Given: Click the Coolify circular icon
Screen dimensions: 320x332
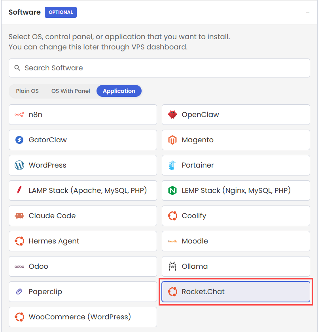Looking at the screenshot, I should pos(172,216).
